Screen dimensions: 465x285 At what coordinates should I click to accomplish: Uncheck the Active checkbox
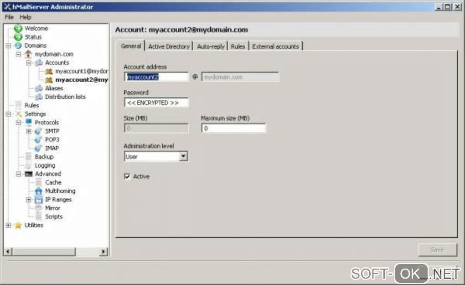point(127,176)
